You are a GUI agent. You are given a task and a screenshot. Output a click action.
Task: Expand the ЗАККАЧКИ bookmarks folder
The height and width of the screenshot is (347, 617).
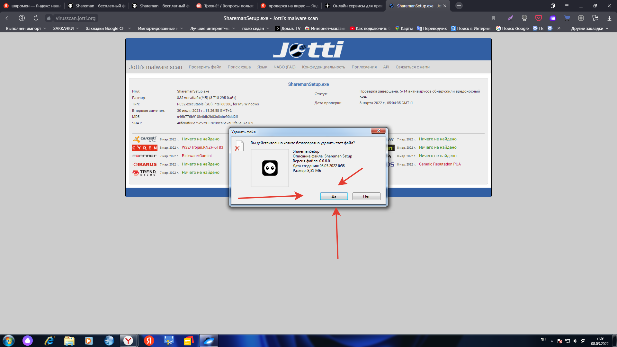[66, 28]
